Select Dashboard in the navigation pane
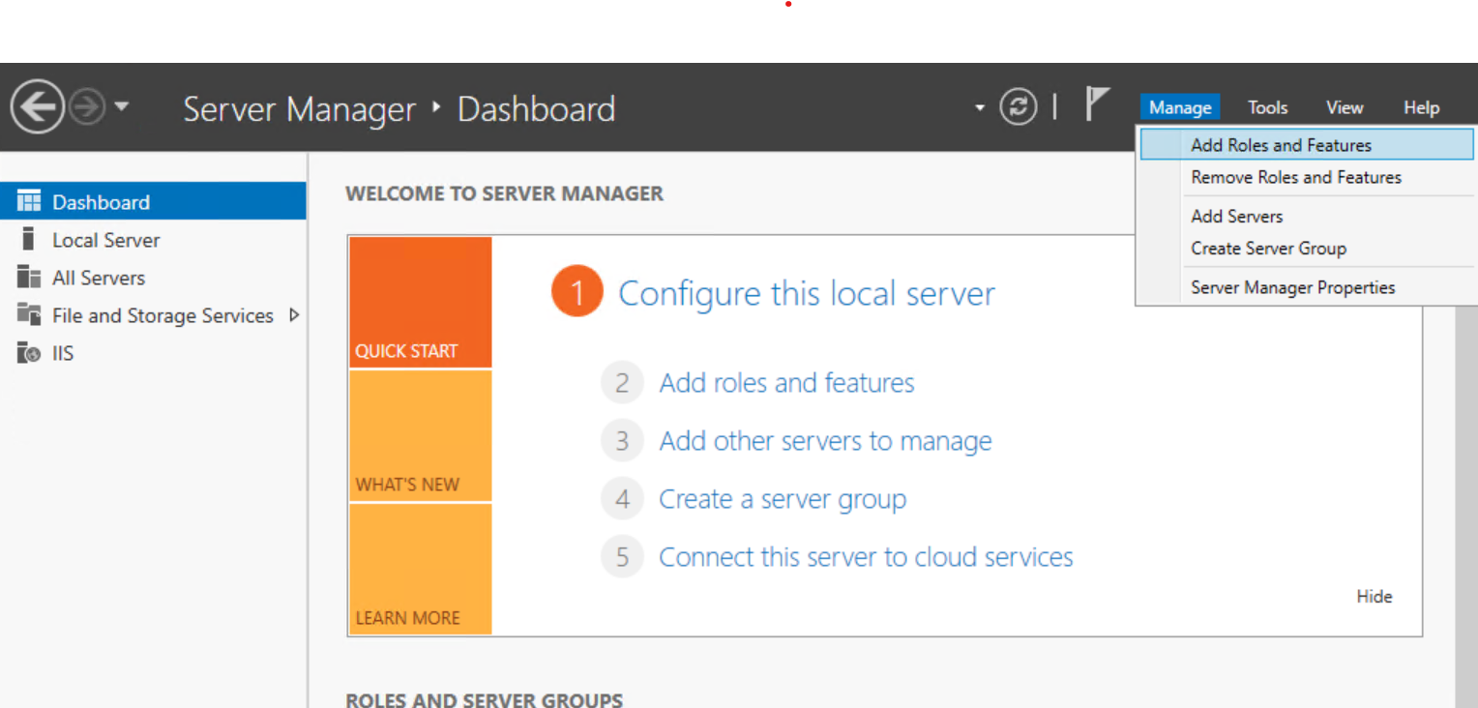The width and height of the screenshot is (1478, 708). [153, 201]
